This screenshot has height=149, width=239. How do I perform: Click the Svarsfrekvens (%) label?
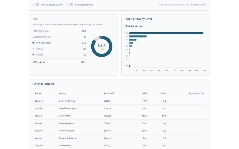[42, 37]
